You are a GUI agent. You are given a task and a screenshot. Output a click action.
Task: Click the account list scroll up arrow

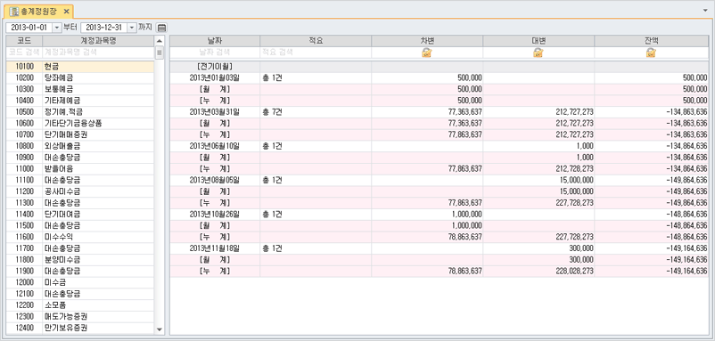pyautogui.click(x=160, y=42)
